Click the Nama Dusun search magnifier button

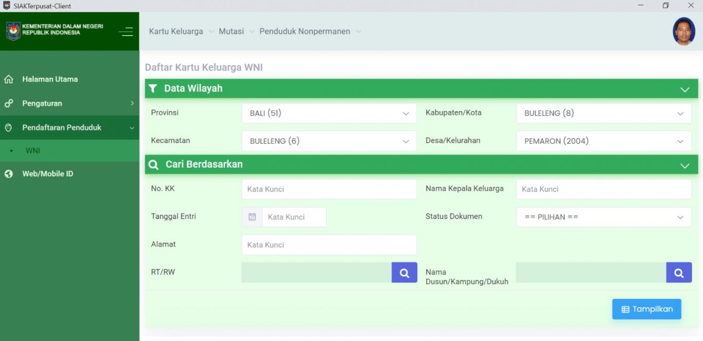click(678, 273)
